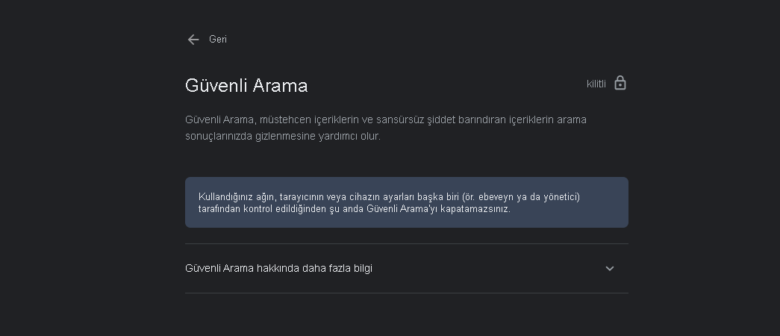Click the 'Güvenli Arama' page heading
Viewport: 780px width, 336px height.
point(246,86)
